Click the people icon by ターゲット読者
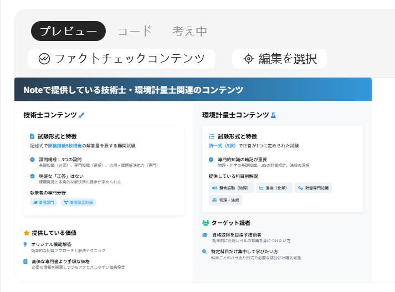 [x=206, y=223]
